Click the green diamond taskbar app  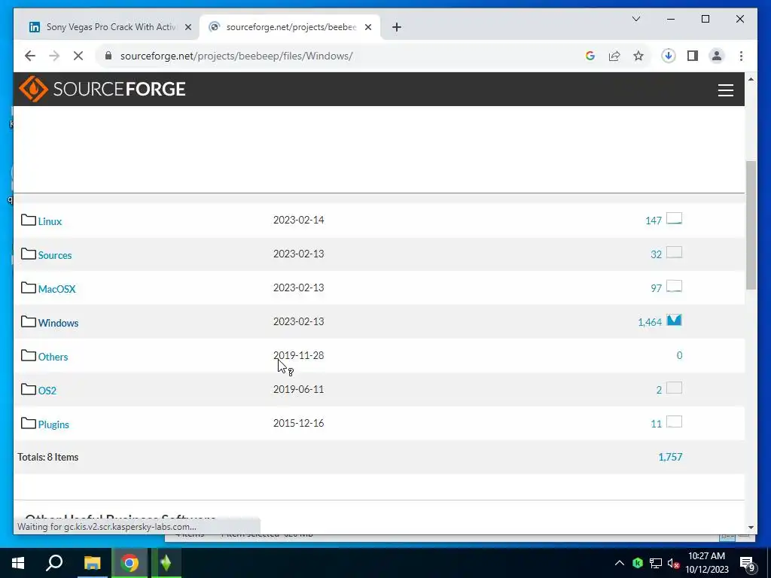(166, 563)
